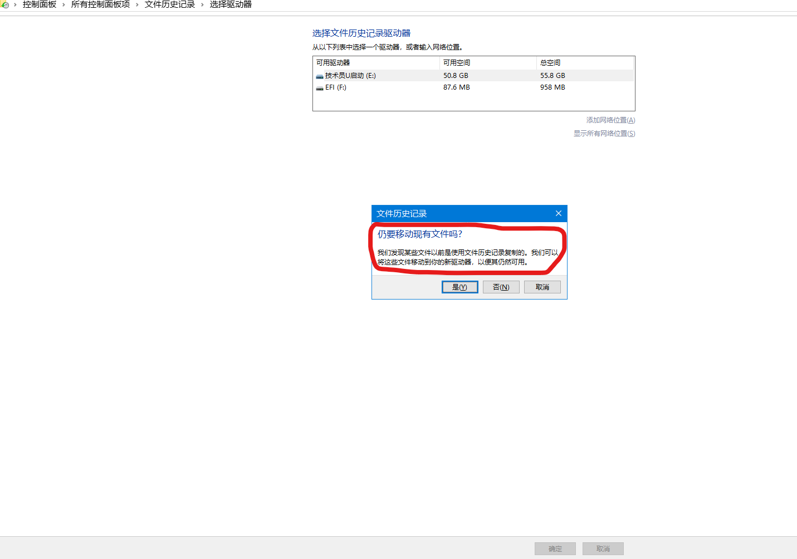Click the 50.8 GB free space value
The width and height of the screenshot is (797, 559).
tap(456, 76)
